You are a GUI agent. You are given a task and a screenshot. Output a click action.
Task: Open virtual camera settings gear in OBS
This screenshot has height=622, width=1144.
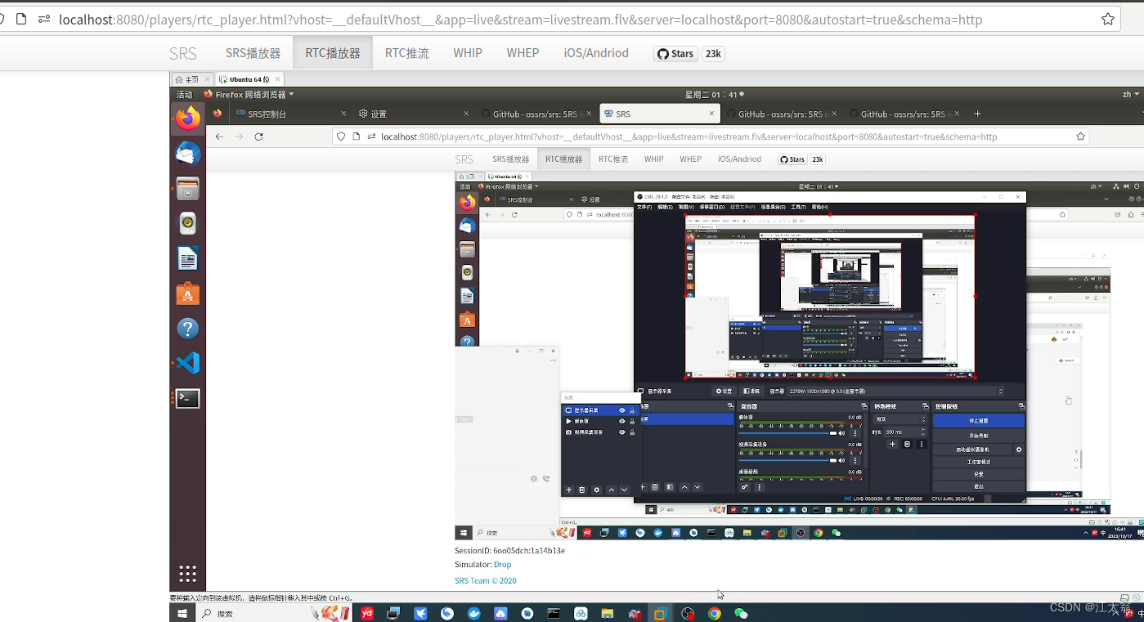pyautogui.click(x=1019, y=450)
